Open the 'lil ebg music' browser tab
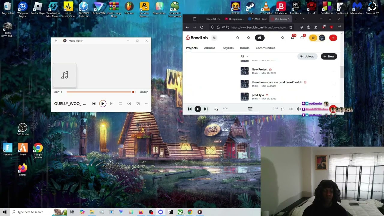384x216 pixels. pyautogui.click(x=233, y=19)
